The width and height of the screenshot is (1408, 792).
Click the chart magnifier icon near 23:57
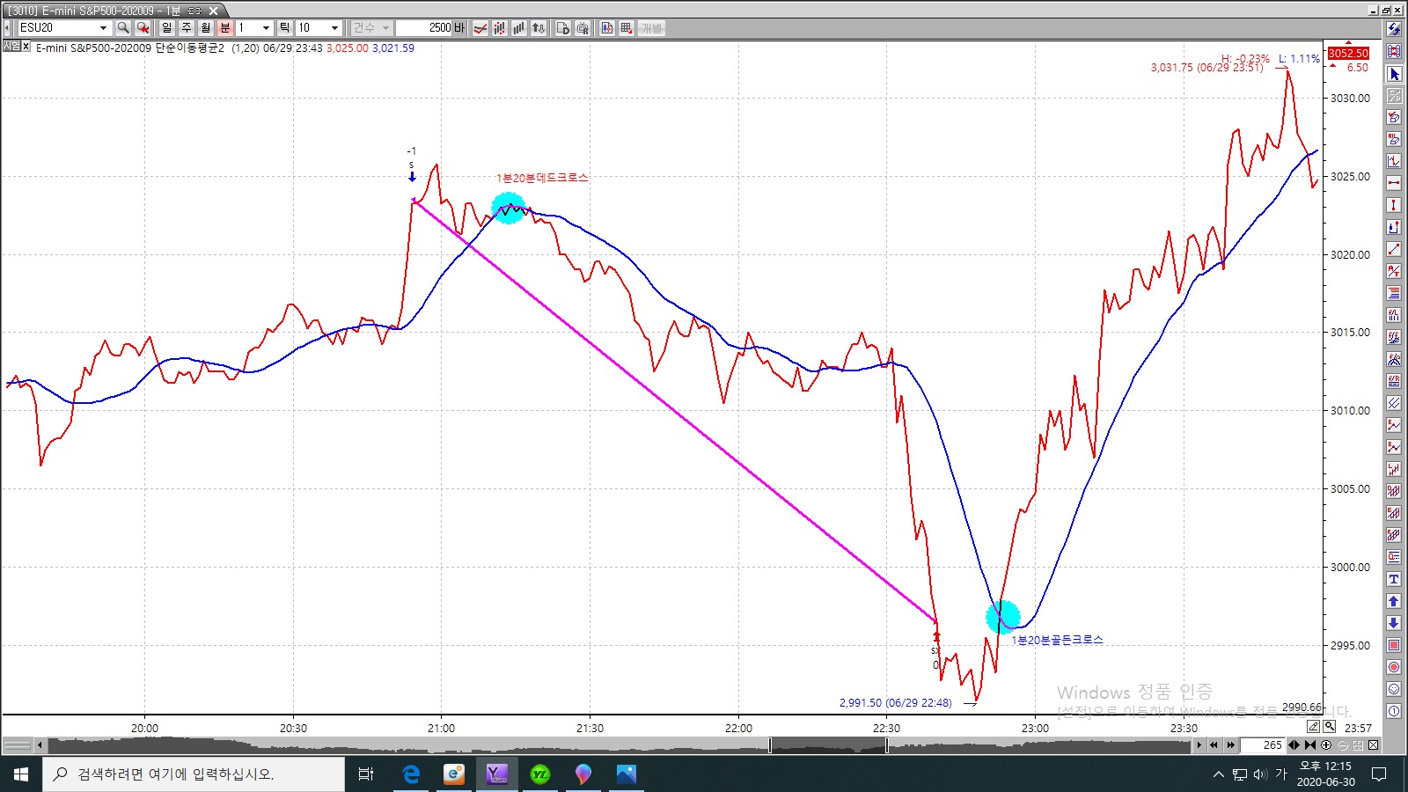coord(1329,727)
